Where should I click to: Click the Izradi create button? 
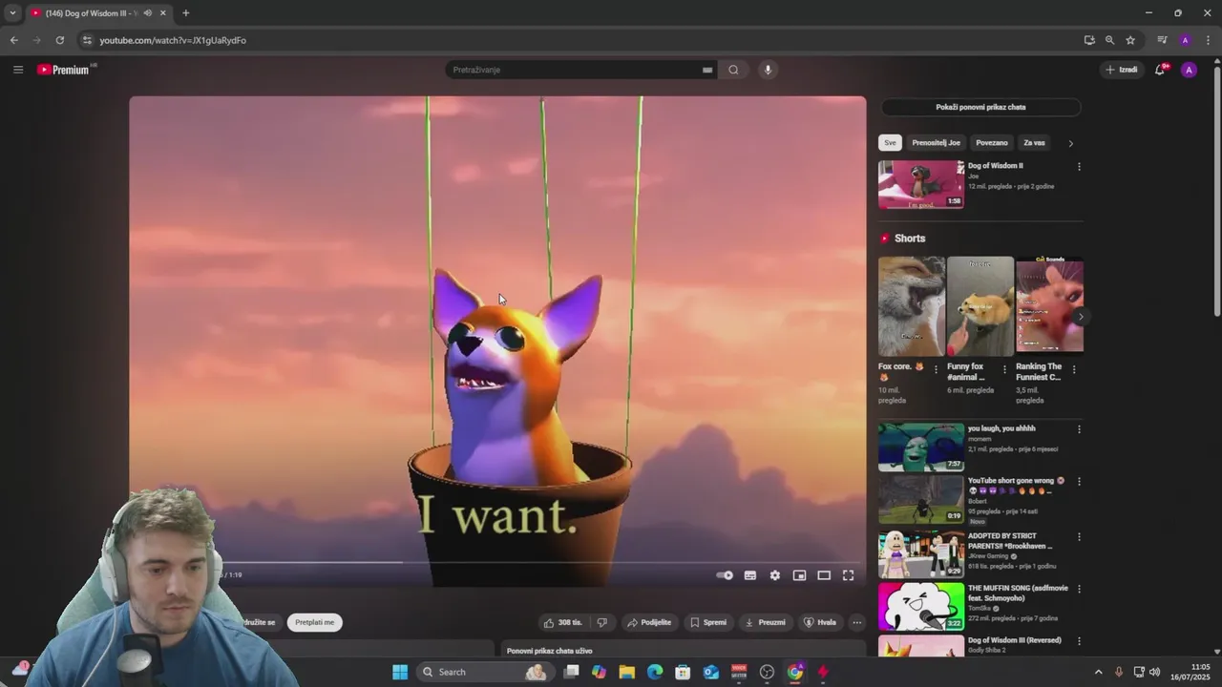(1122, 70)
